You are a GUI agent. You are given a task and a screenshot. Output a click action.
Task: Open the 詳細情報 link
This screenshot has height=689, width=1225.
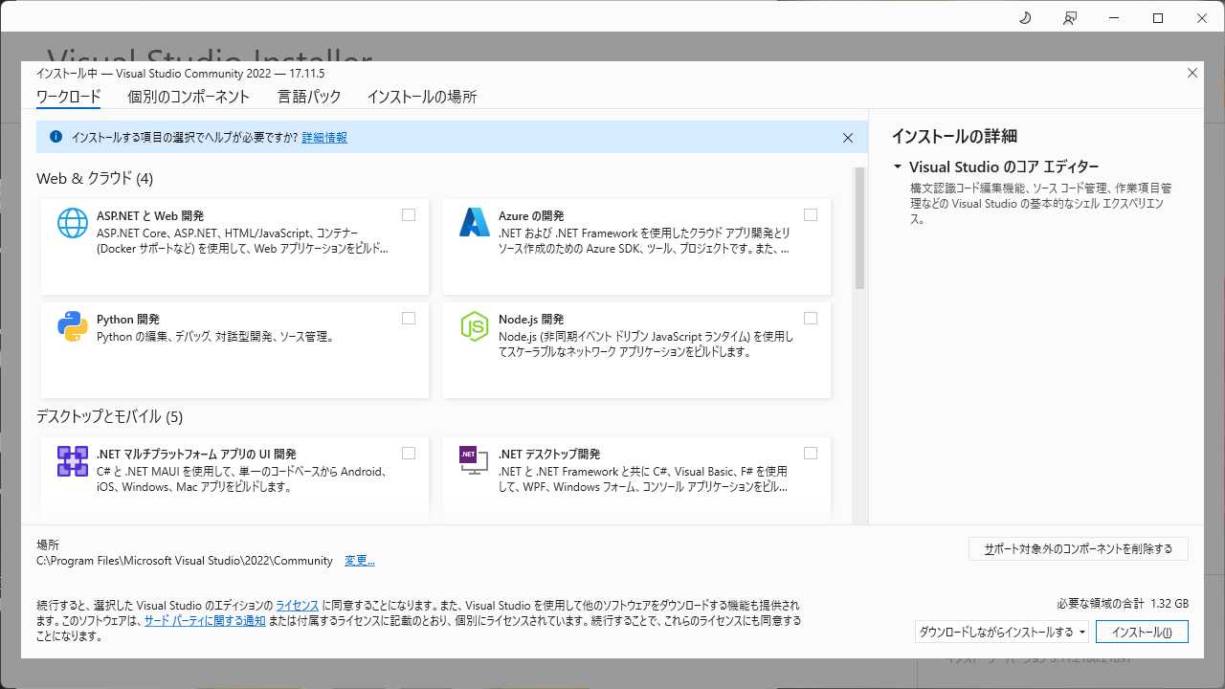pos(324,138)
